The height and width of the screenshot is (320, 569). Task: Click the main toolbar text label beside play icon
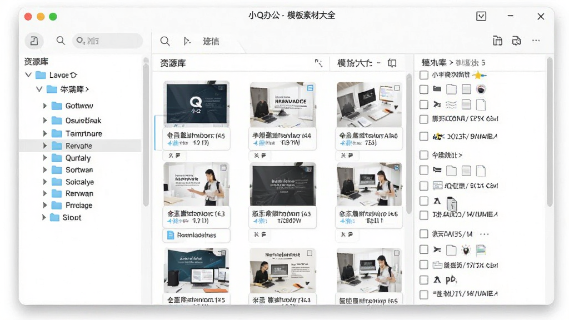(211, 41)
